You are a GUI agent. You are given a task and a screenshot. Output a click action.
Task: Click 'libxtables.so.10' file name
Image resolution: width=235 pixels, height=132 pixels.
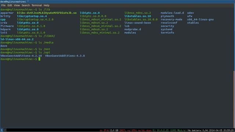click(138, 16)
